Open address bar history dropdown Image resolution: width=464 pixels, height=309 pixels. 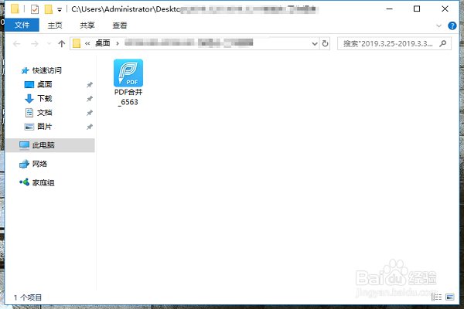click(315, 44)
